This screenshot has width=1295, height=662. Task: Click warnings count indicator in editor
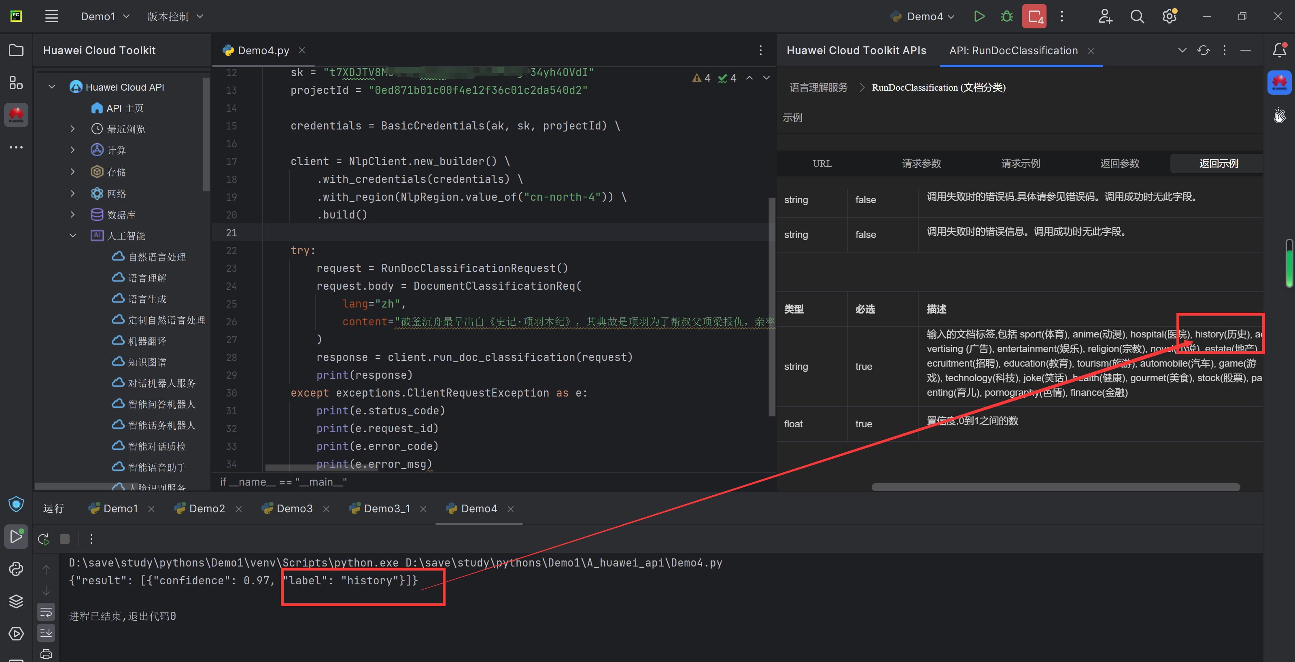[701, 78]
